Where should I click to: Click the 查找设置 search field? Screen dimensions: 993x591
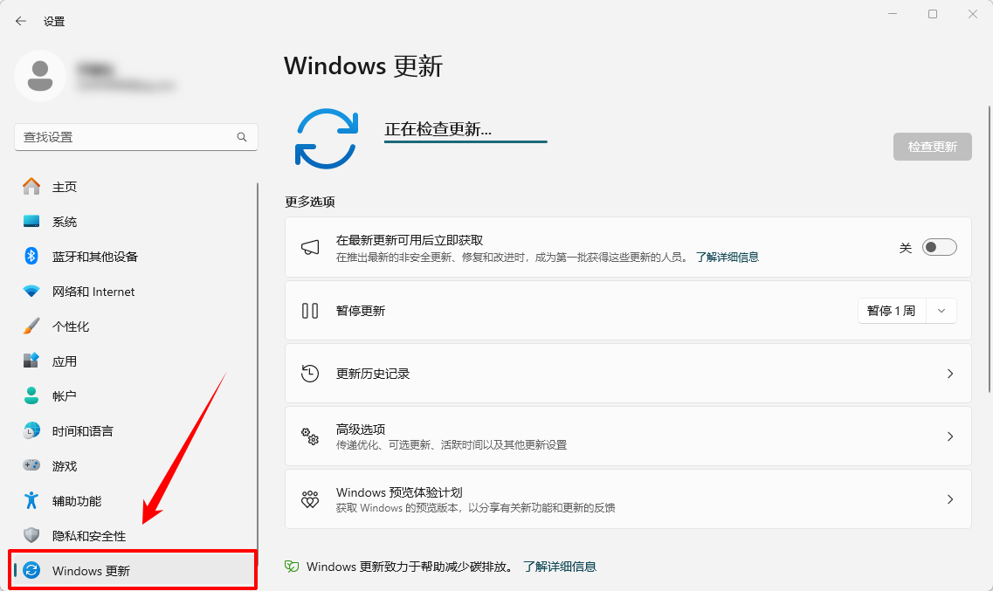click(136, 137)
